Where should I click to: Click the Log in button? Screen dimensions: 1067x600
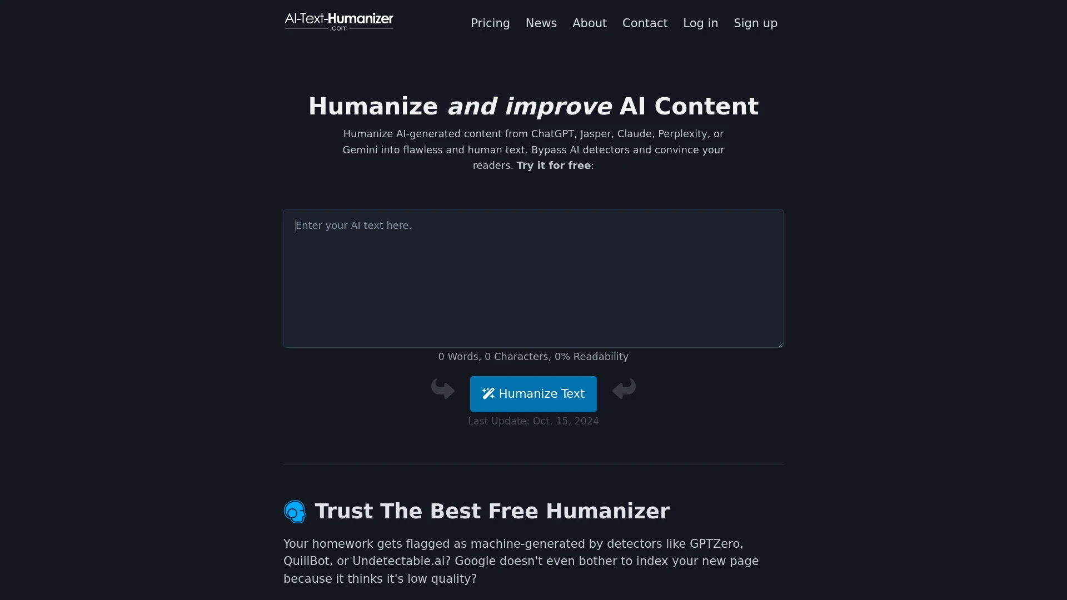coord(700,23)
